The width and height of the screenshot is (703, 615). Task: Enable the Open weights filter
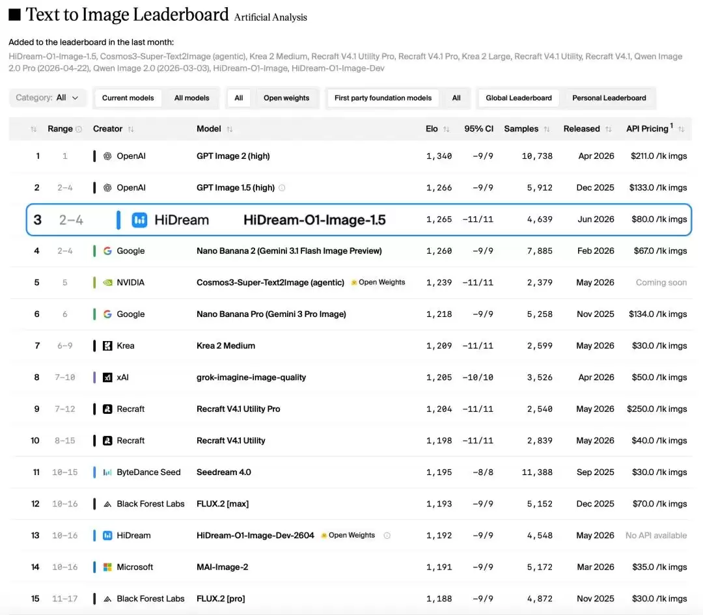tap(286, 98)
